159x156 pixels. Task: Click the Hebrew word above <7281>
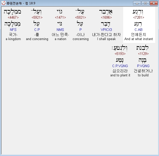(x=138, y=12)
